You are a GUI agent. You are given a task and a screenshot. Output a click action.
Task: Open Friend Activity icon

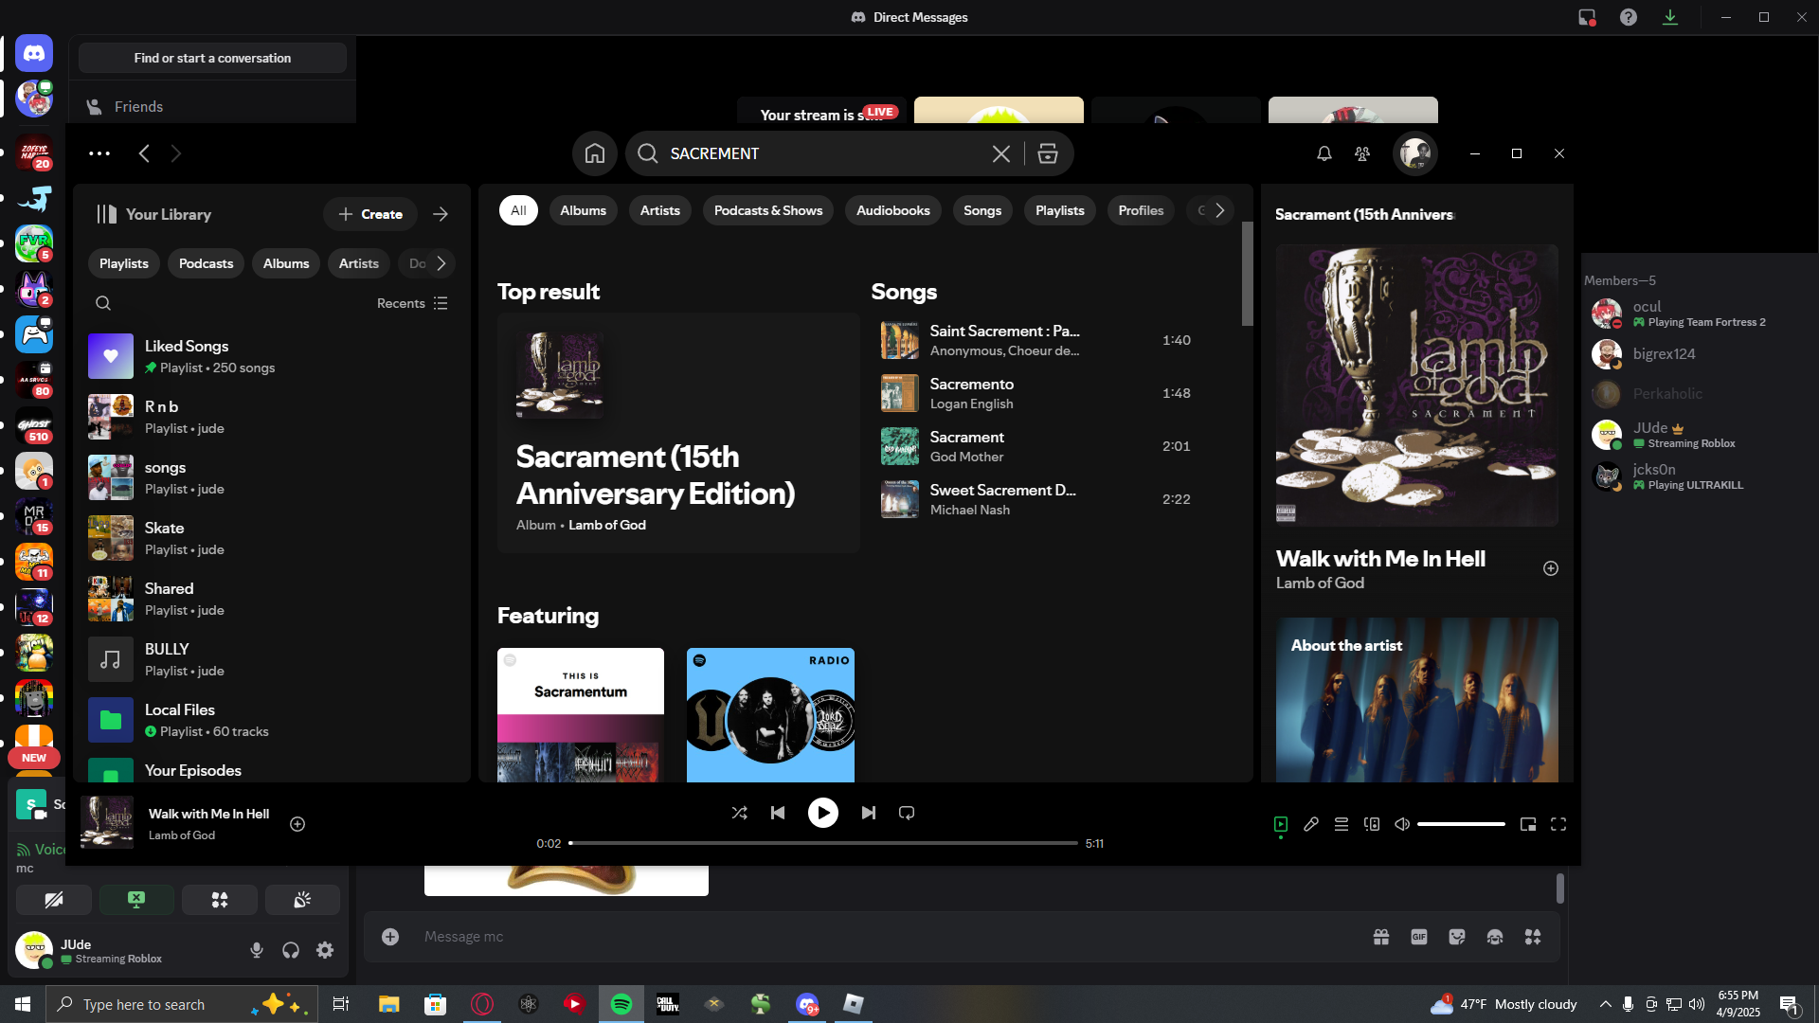(1362, 153)
